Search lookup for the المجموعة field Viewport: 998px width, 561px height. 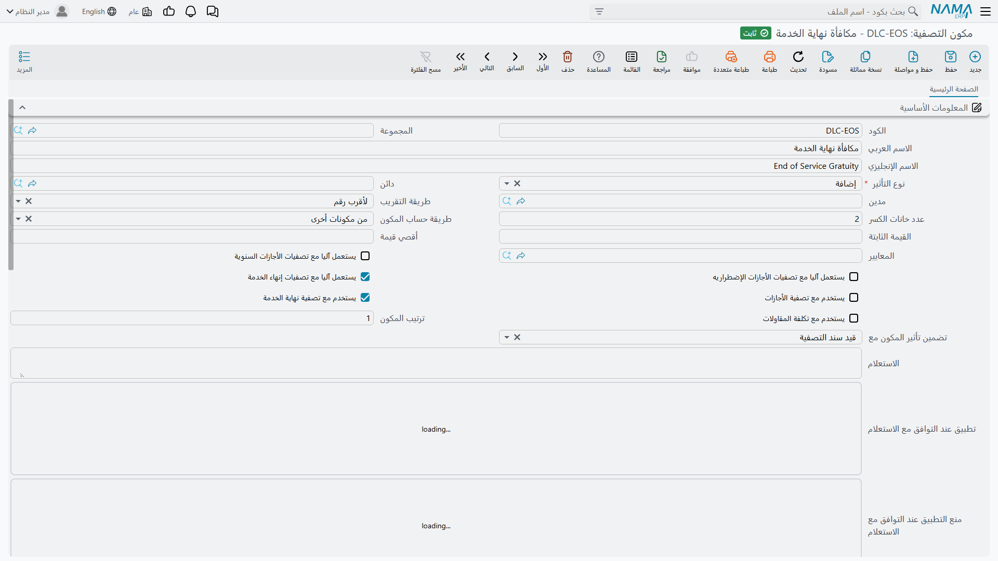pos(18,130)
